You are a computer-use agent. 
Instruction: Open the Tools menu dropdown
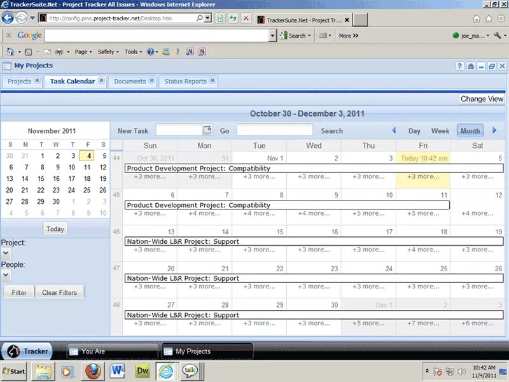pos(133,52)
